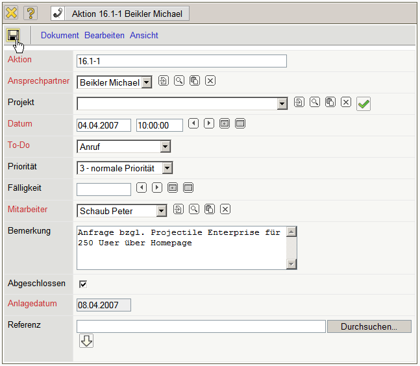Image resolution: width=420 pixels, height=366 pixels.
Task: Click the down arrow icon under Referenz
Action: click(x=86, y=341)
